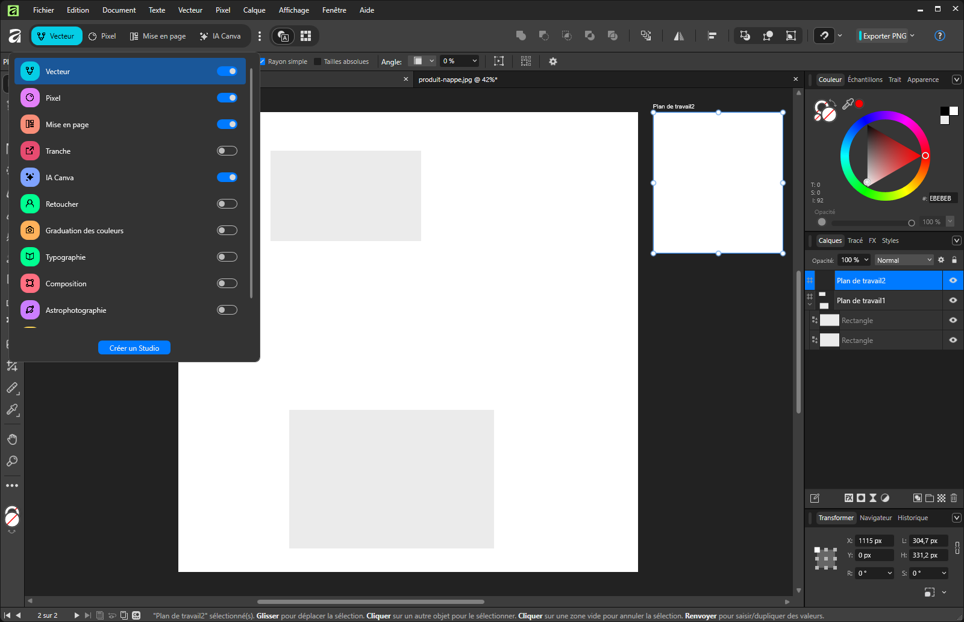Switch to the Historique tab
The width and height of the screenshot is (964, 622).
(x=913, y=518)
